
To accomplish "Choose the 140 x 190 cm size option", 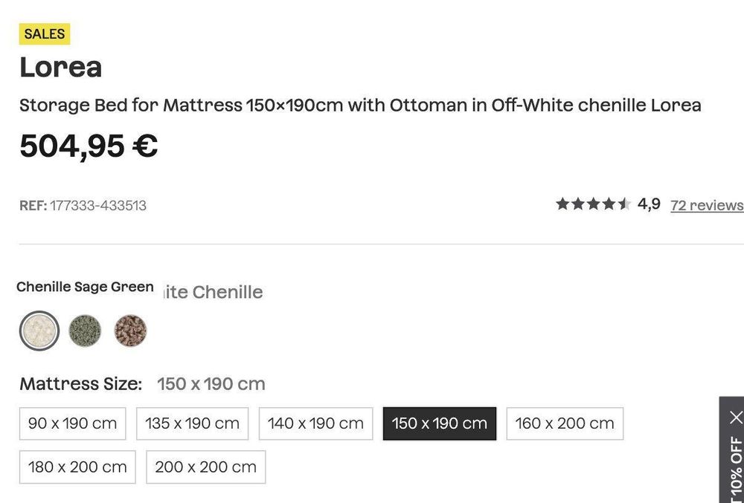I will (x=315, y=424).
